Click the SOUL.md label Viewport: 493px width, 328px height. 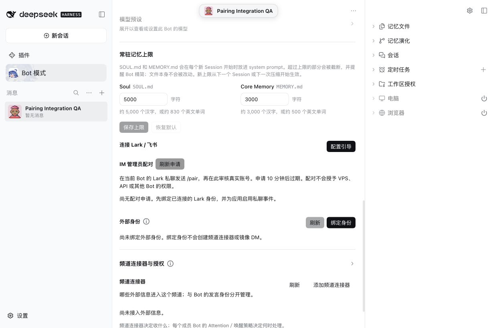click(143, 87)
